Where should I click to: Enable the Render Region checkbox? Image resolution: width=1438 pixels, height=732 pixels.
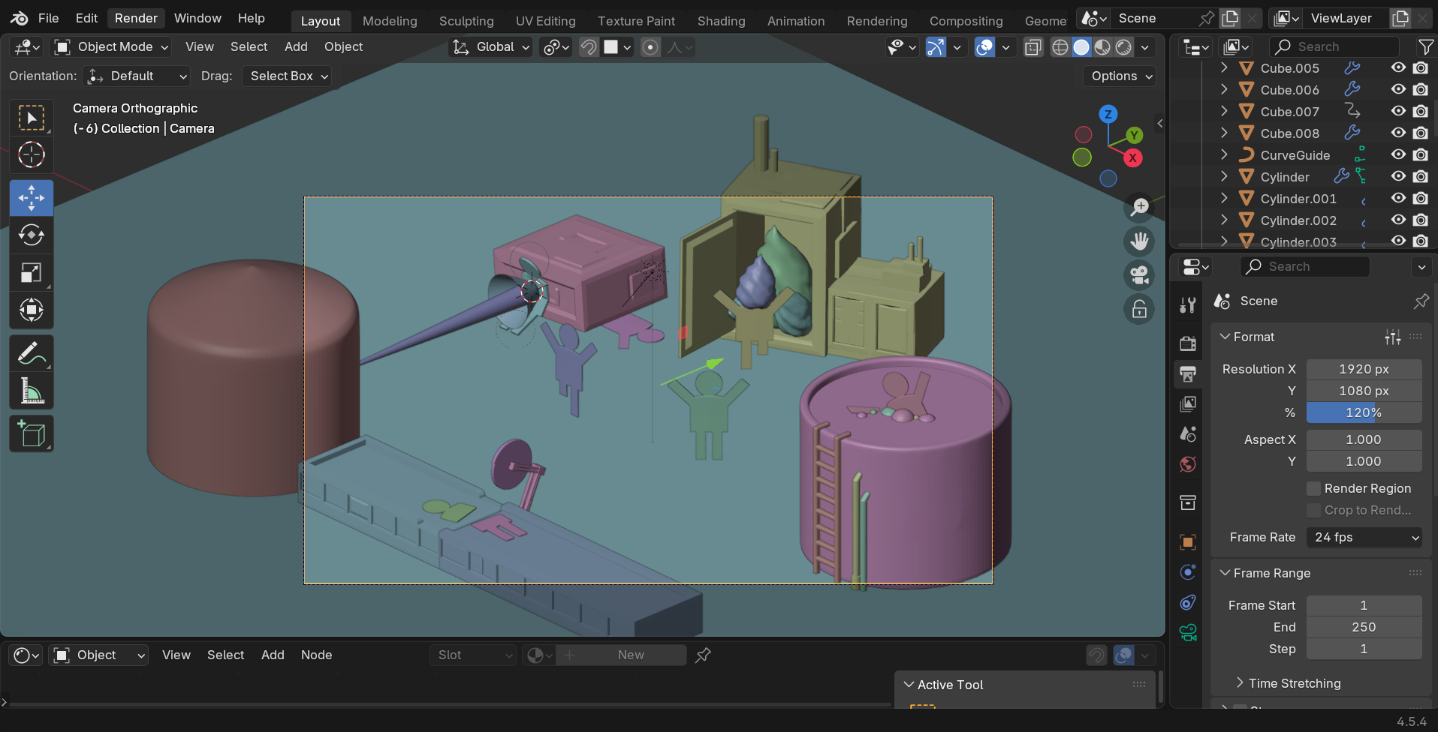click(x=1313, y=488)
